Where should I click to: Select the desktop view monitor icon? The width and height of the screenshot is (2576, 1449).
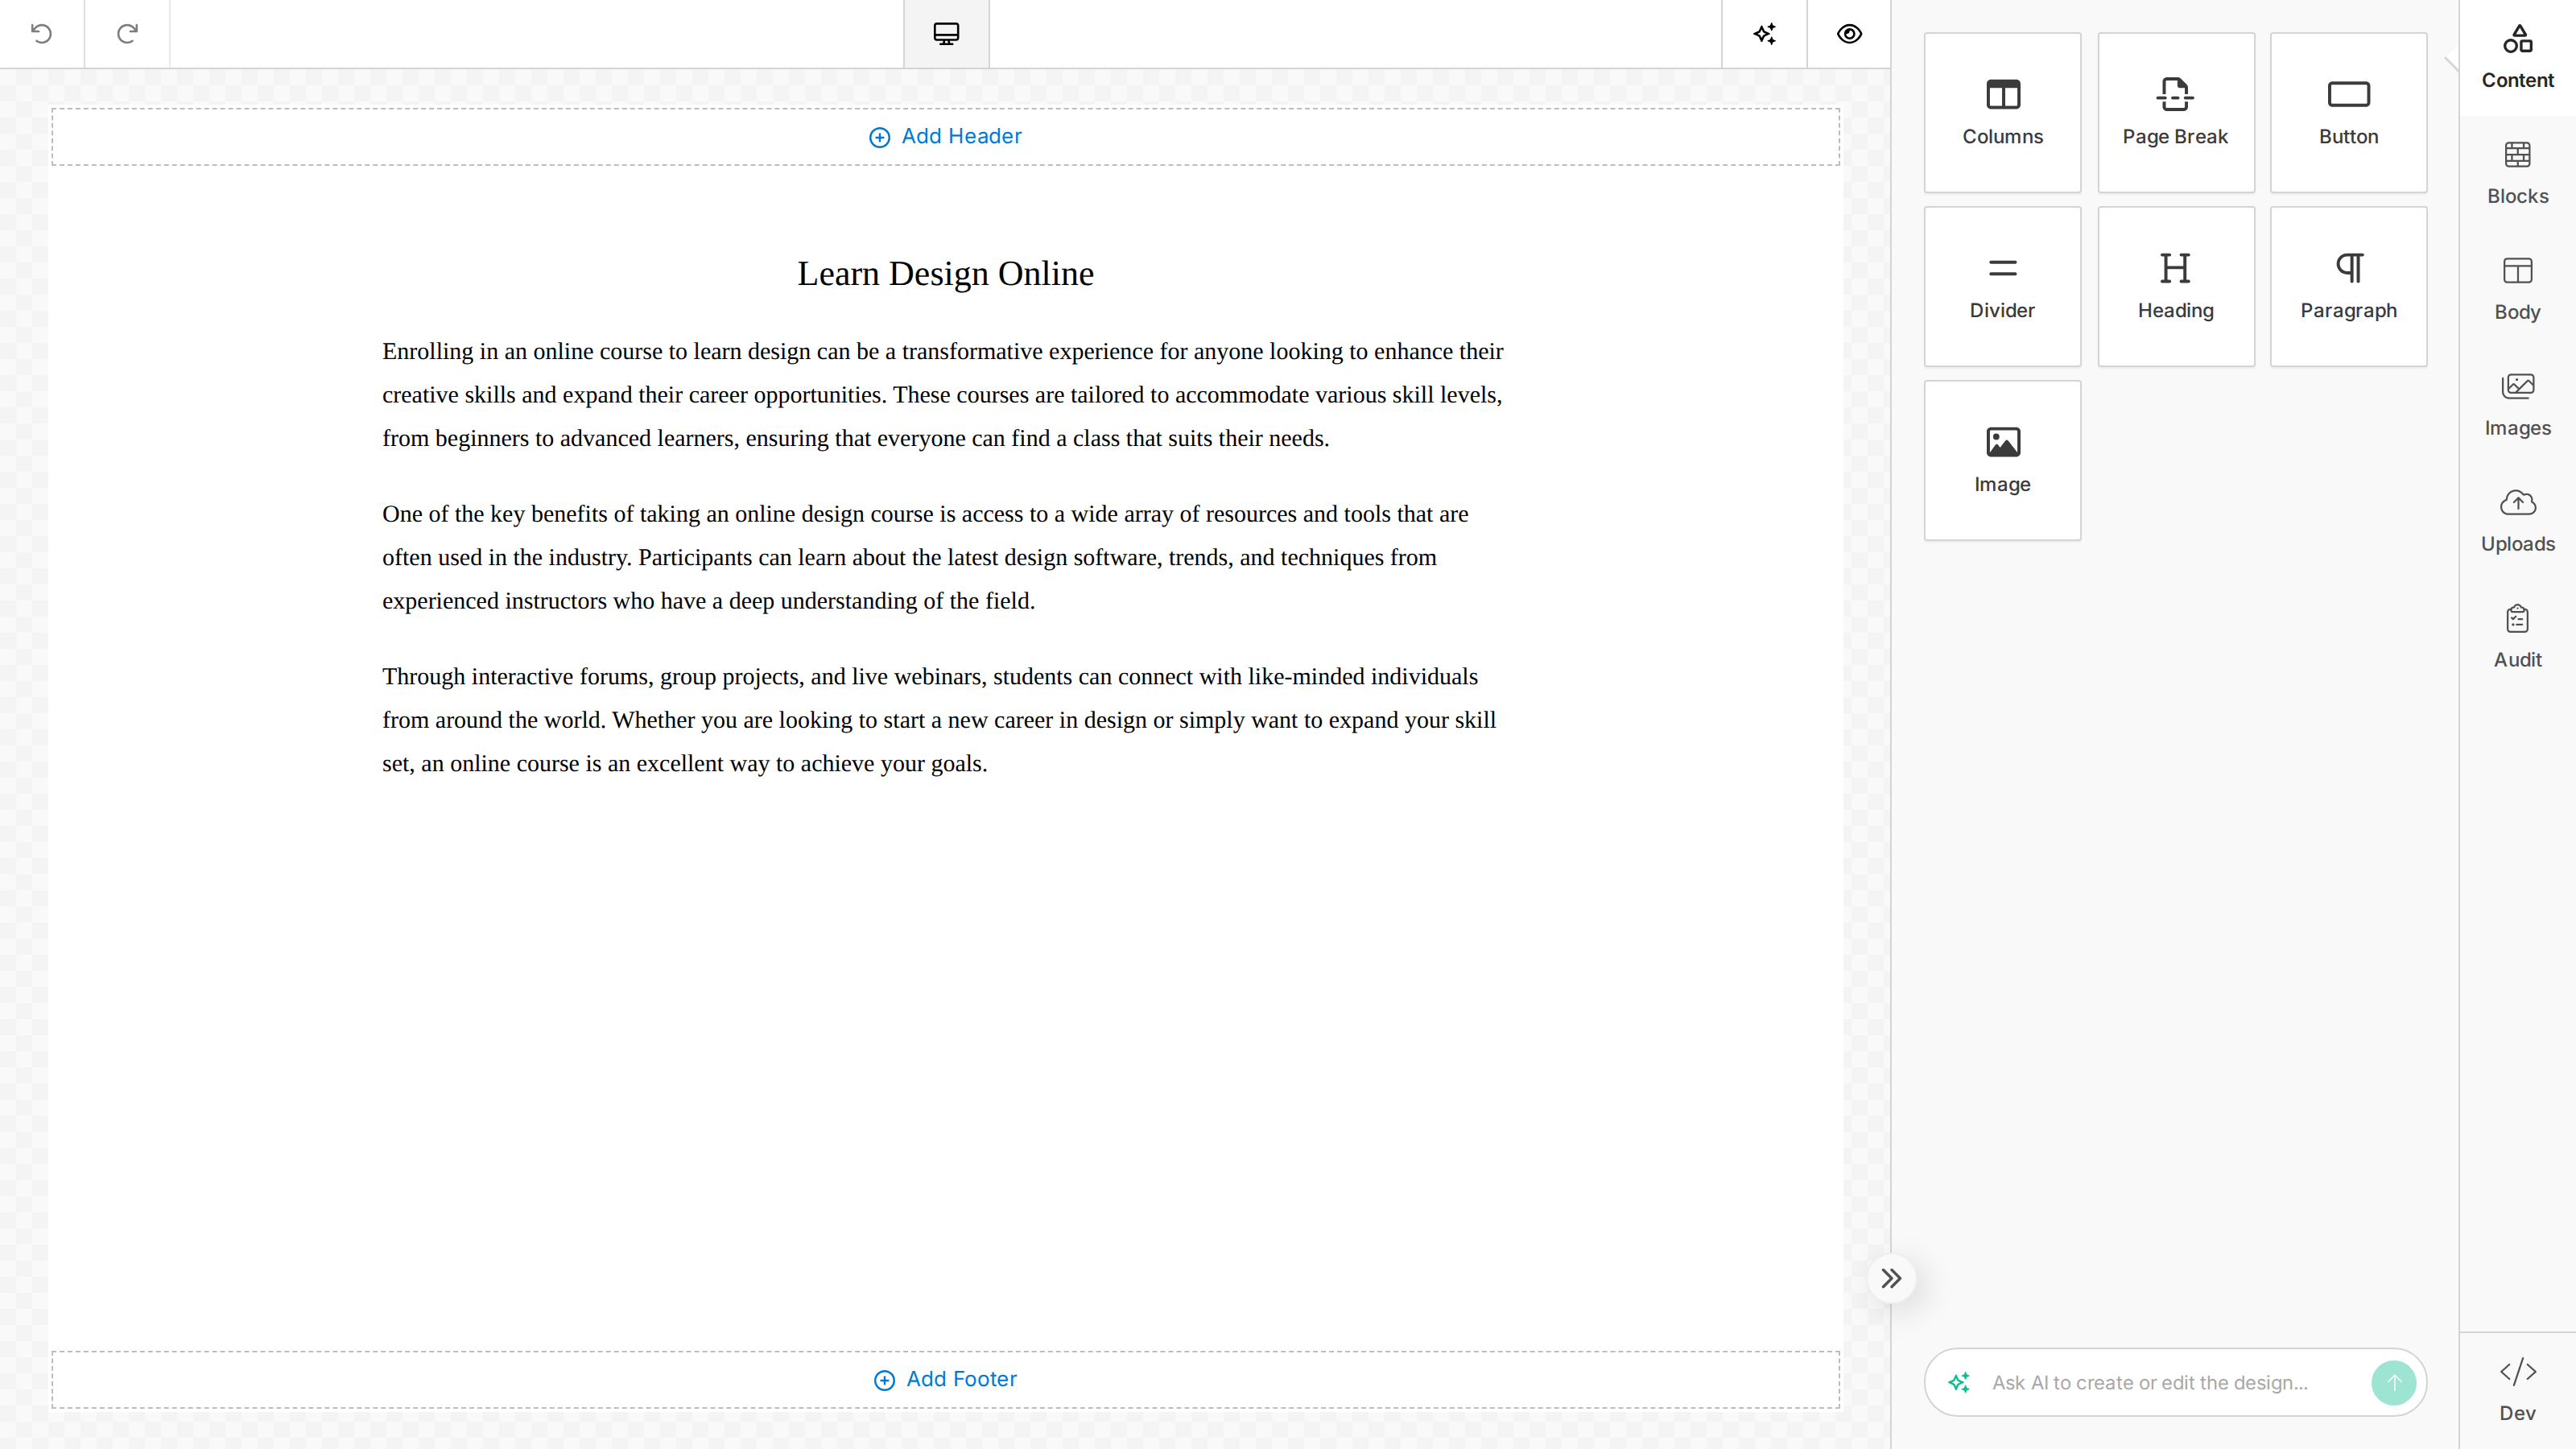pos(946,34)
